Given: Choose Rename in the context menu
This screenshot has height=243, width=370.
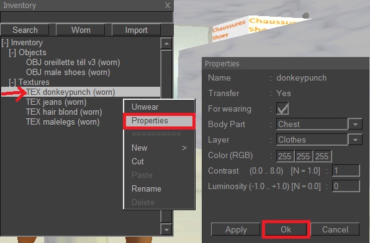Looking at the screenshot, I should (x=147, y=189).
